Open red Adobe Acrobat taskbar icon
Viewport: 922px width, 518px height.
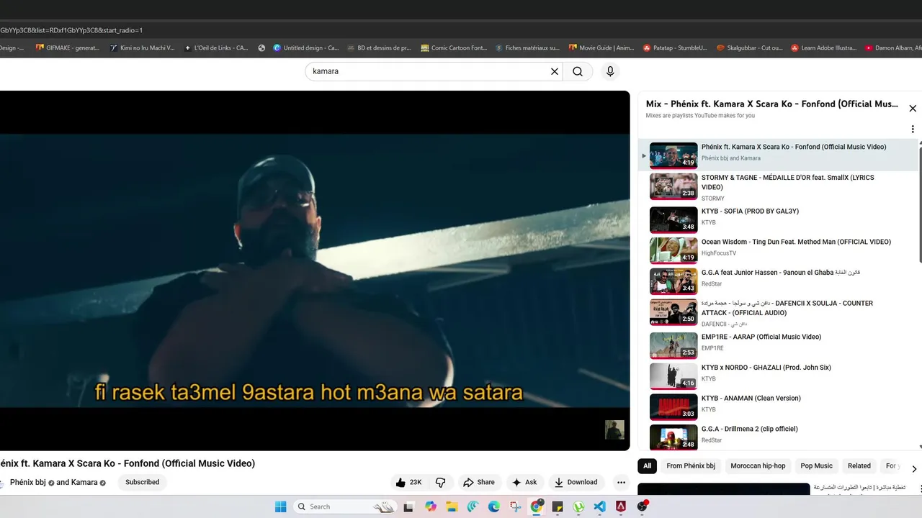(x=621, y=506)
